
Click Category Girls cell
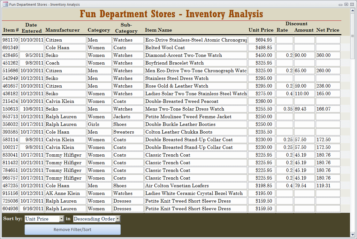(99, 124)
